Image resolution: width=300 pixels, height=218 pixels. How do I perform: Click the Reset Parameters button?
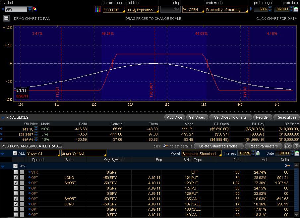click(264, 146)
